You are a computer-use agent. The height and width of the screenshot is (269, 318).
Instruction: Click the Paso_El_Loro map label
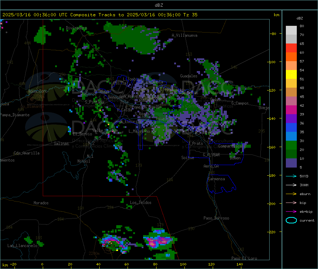tap(244, 258)
